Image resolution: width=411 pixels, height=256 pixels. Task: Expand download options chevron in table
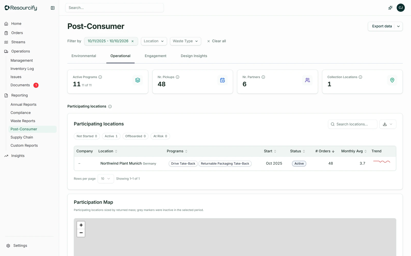391,124
